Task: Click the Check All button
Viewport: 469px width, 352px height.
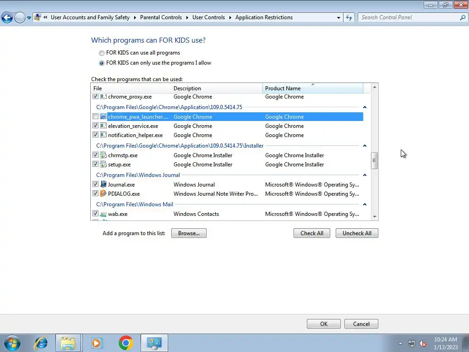Action: [x=311, y=233]
